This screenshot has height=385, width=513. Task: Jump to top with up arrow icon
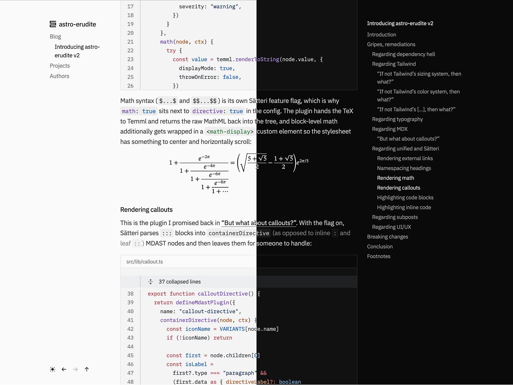click(87, 369)
